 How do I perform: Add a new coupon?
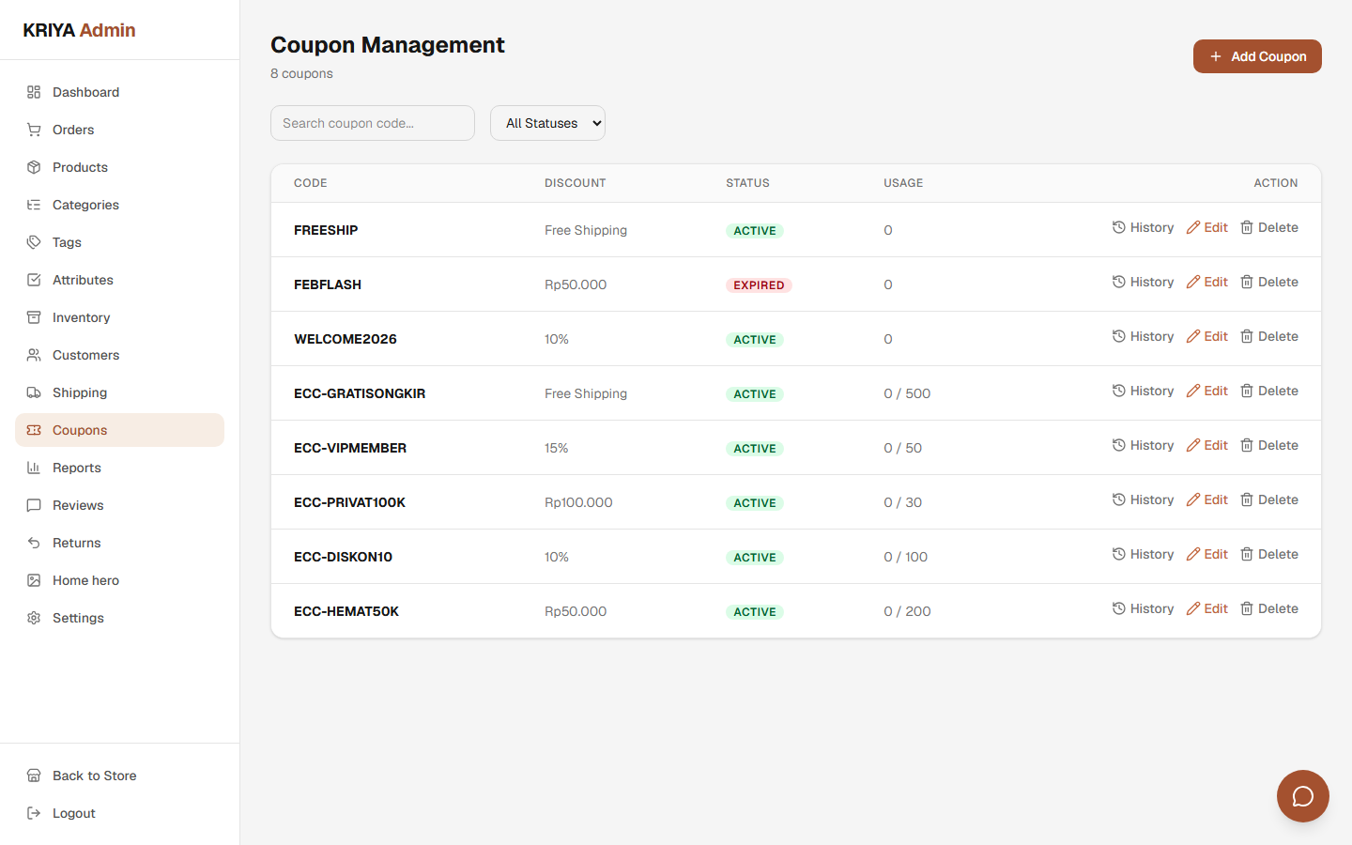(x=1257, y=56)
